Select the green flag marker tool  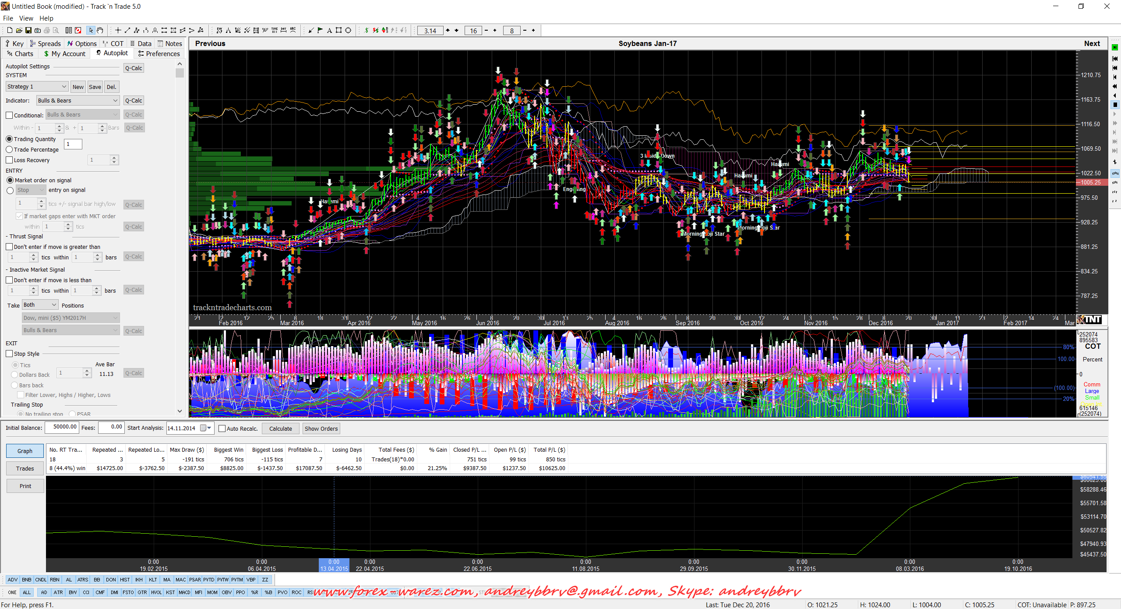click(x=320, y=30)
